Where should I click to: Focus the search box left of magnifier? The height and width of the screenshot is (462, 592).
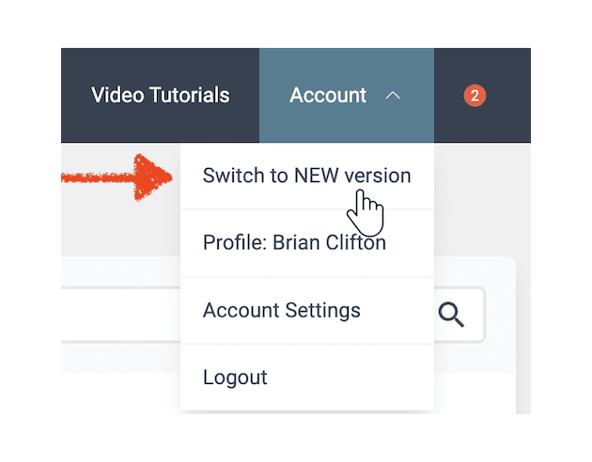click(121, 315)
